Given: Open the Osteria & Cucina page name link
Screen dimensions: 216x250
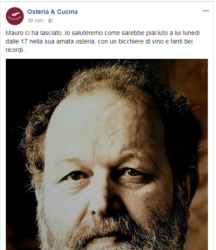Looking at the screenshot, I should 53,12.
